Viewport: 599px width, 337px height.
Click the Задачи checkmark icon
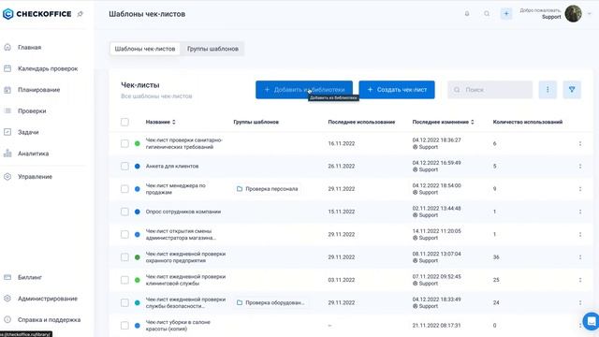click(x=7, y=132)
